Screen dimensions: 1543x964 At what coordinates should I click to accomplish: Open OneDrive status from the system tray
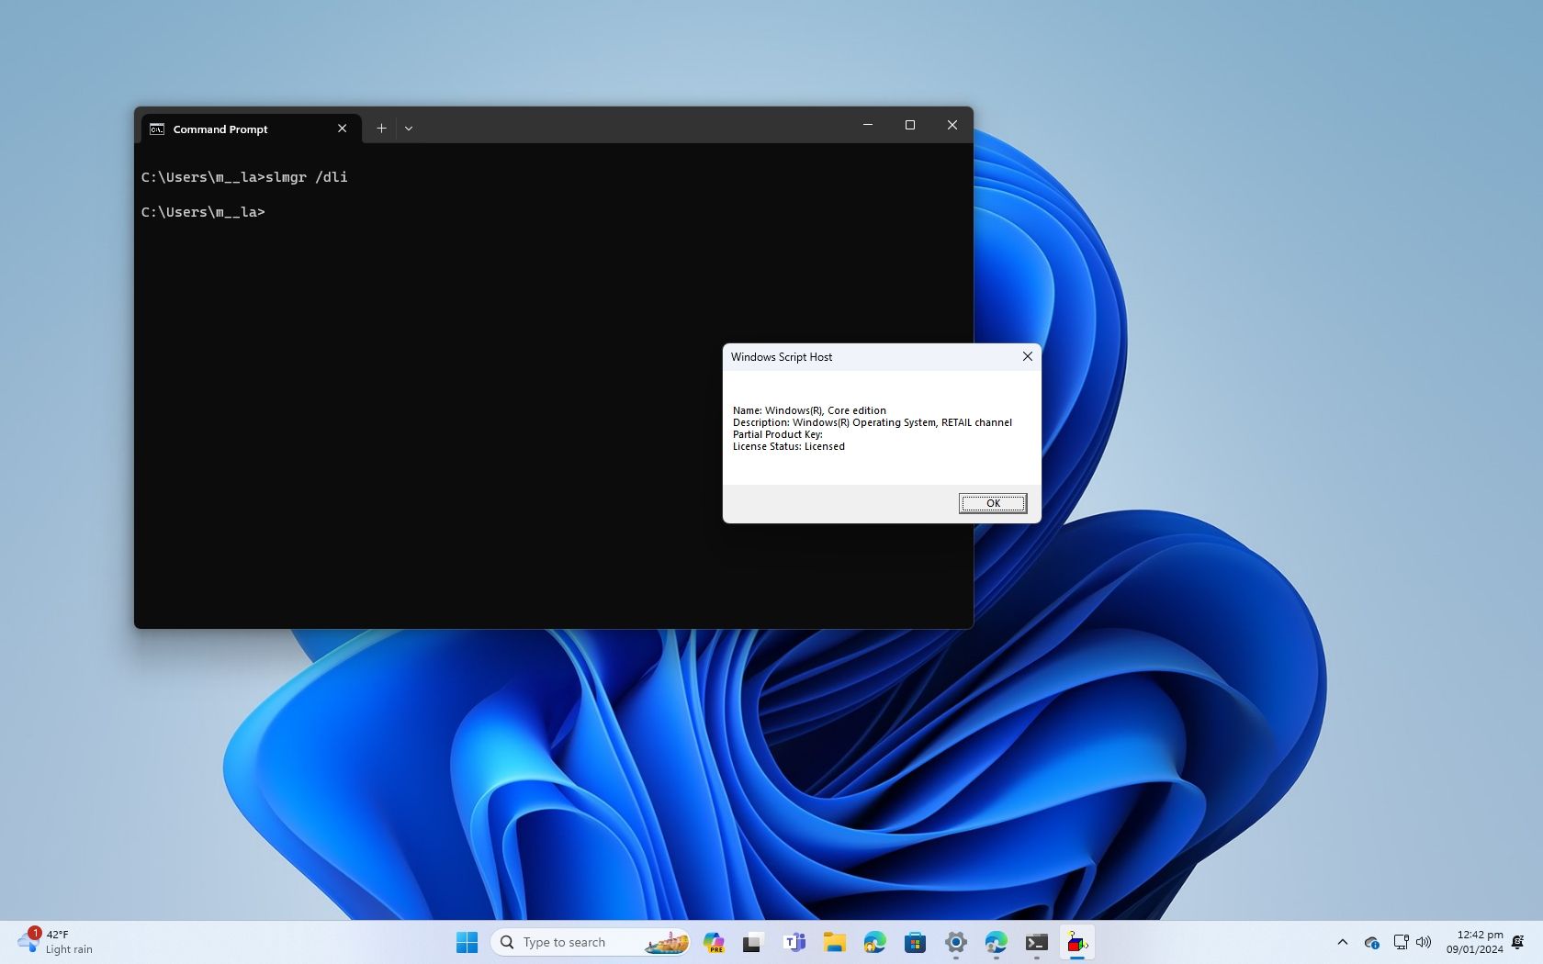click(1372, 943)
